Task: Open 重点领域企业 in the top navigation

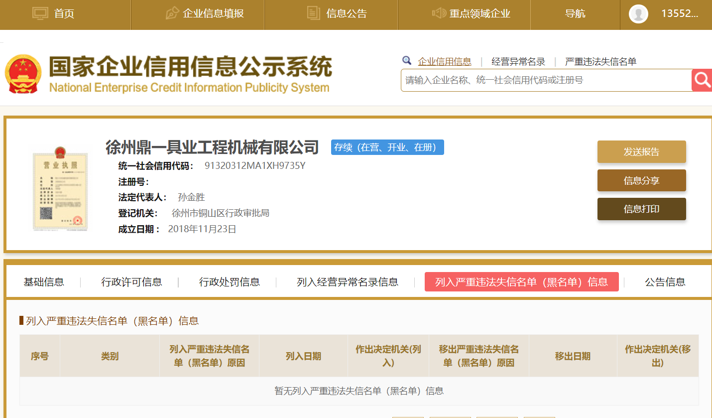Action: [480, 14]
